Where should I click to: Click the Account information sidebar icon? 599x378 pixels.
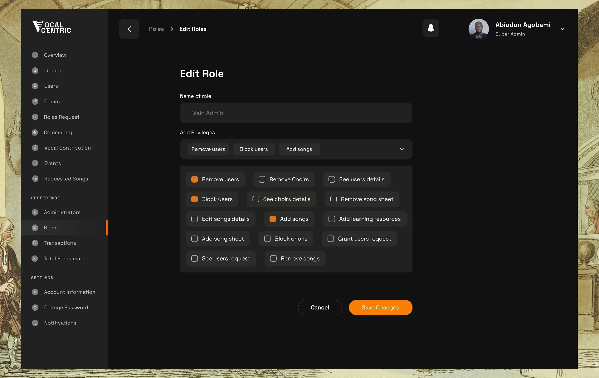(35, 292)
